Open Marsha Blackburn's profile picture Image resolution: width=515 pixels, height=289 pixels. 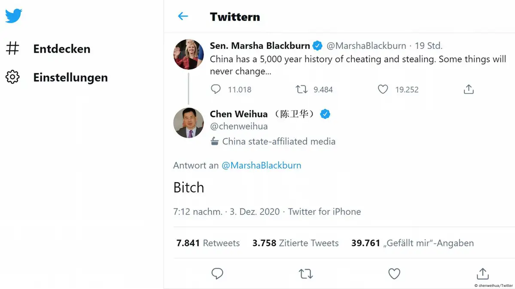pos(189,54)
